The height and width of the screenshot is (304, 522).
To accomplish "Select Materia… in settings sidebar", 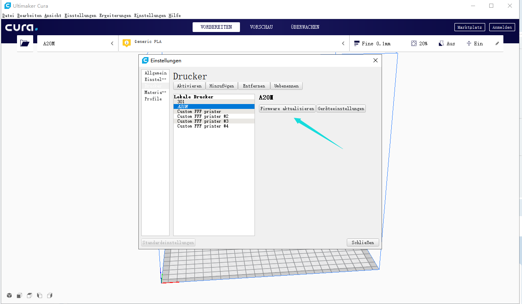I will click(x=155, y=92).
